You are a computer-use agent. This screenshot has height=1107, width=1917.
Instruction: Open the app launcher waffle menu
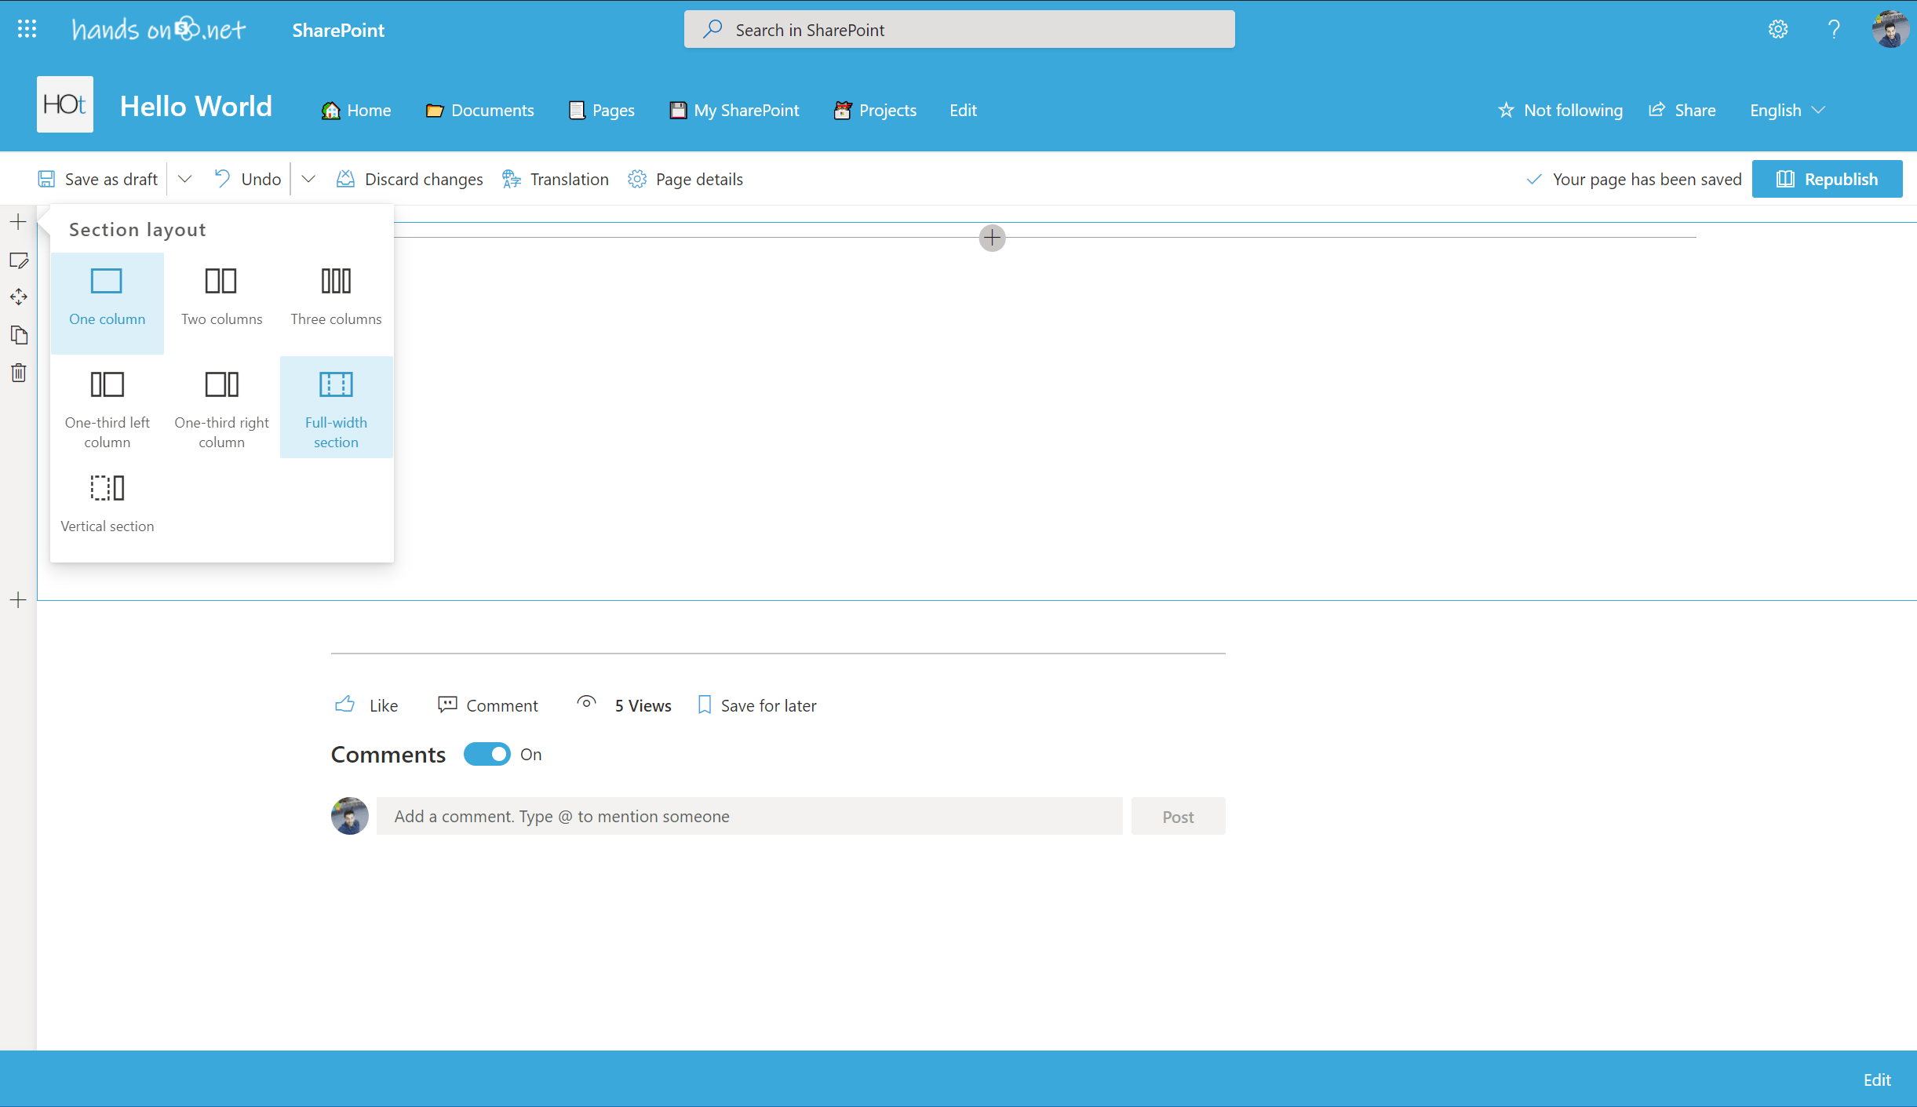[27, 29]
